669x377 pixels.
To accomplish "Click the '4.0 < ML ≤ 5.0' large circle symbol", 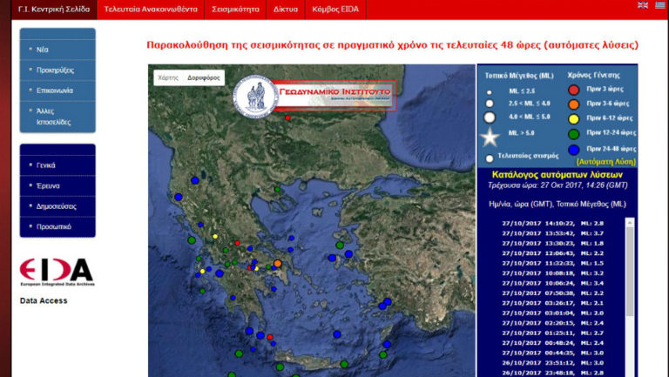I will point(490,118).
